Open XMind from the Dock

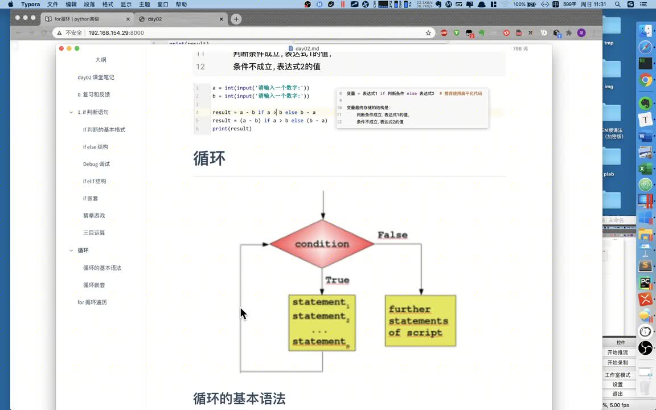tap(646, 299)
